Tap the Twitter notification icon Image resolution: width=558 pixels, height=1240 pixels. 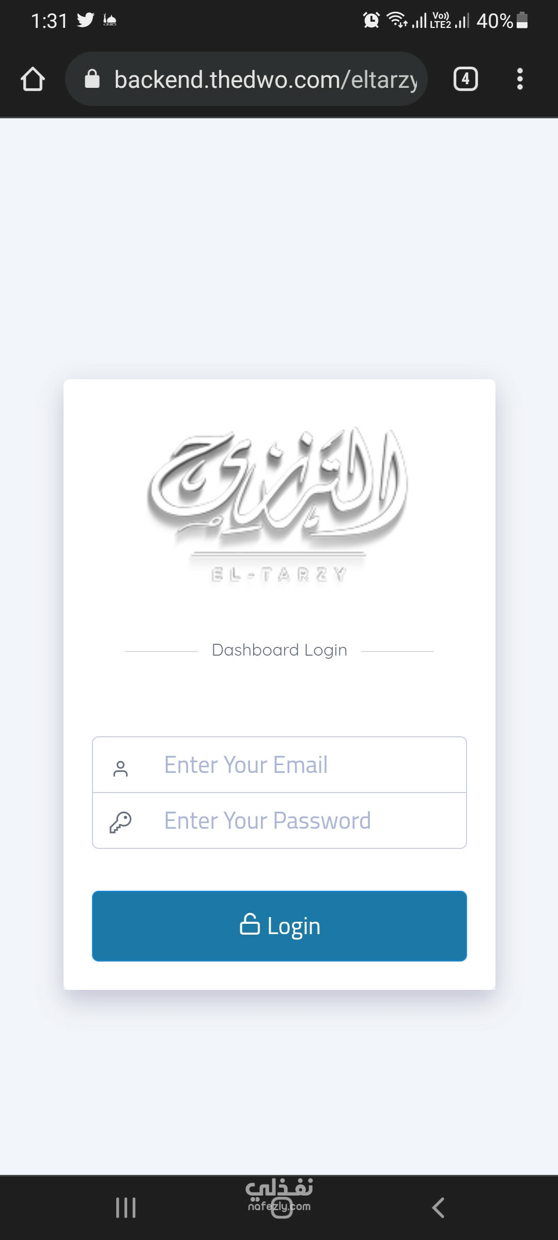[x=86, y=20]
